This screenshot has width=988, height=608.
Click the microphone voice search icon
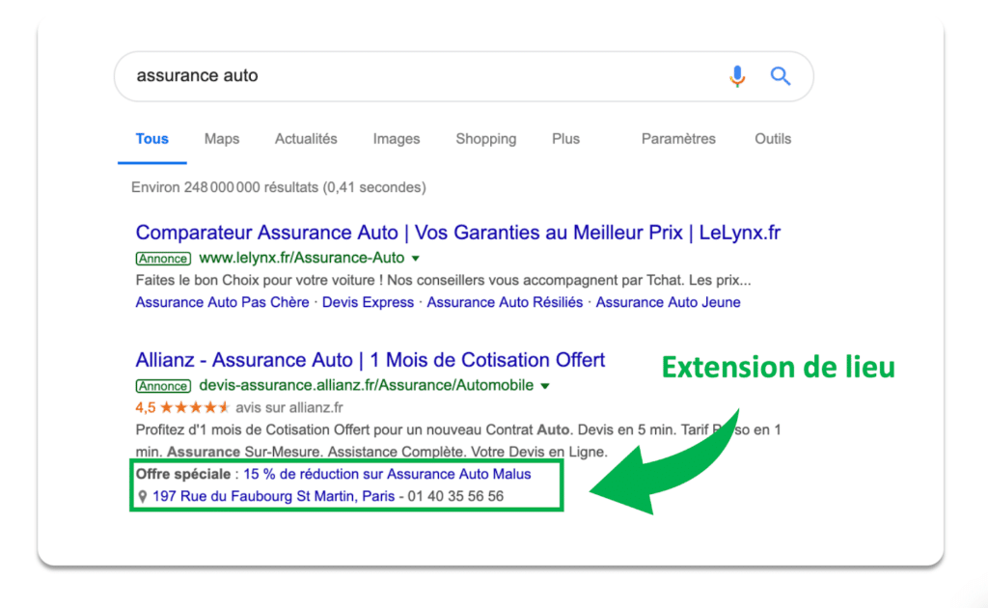pyautogui.click(x=737, y=76)
